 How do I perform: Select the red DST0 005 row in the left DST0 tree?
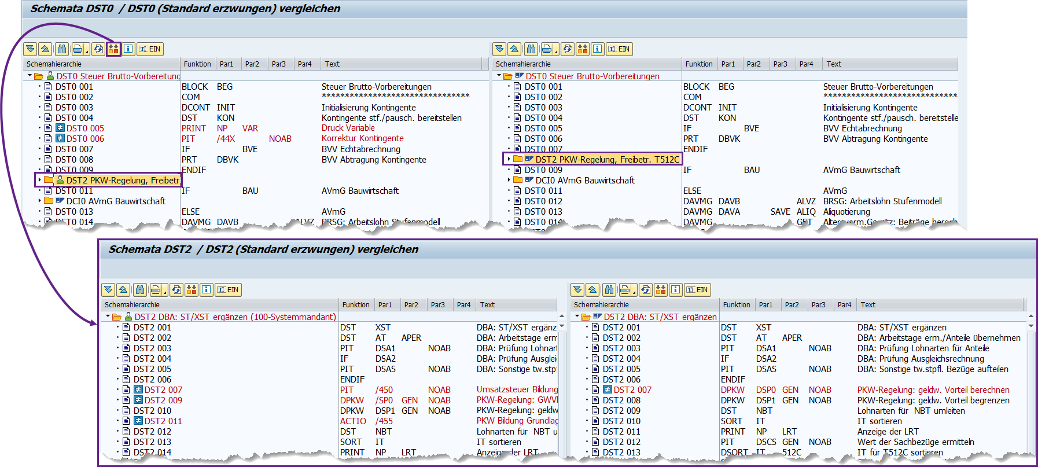[85, 128]
